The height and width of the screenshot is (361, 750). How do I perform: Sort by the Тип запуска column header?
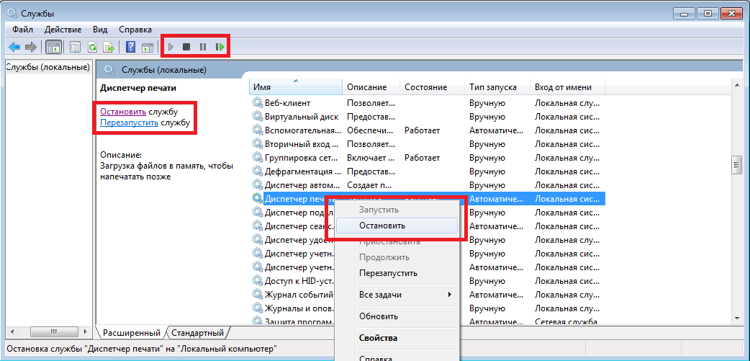pos(497,87)
